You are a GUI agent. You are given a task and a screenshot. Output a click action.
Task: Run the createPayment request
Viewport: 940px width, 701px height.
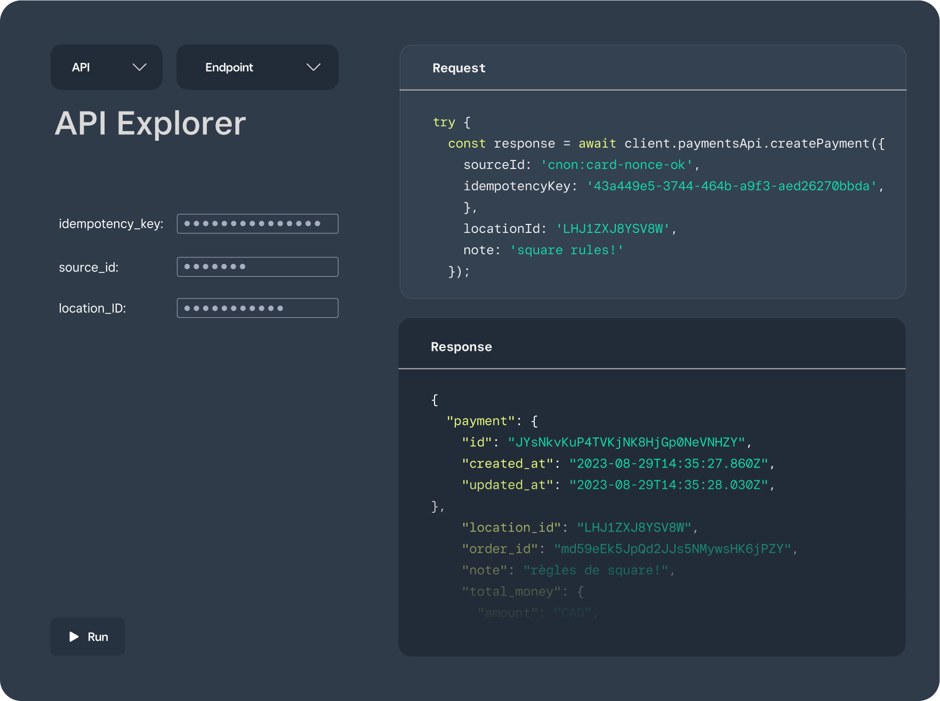[x=87, y=636]
